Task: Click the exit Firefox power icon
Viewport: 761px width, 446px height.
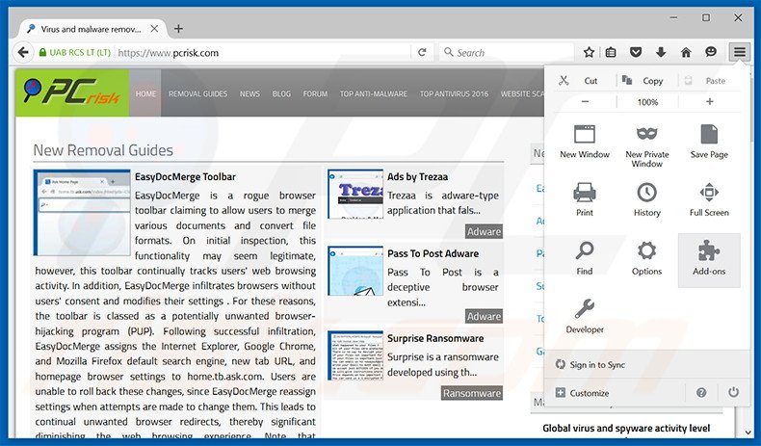Action: tap(733, 392)
